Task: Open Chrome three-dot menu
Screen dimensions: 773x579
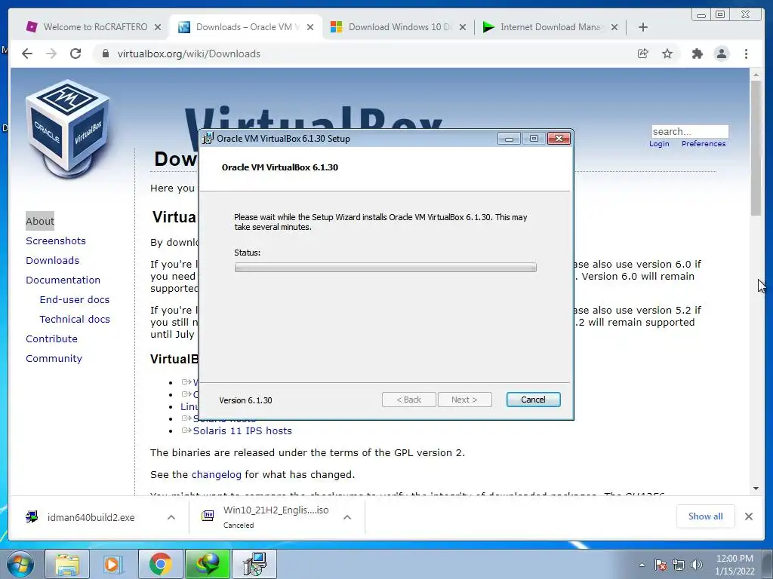Action: click(746, 54)
